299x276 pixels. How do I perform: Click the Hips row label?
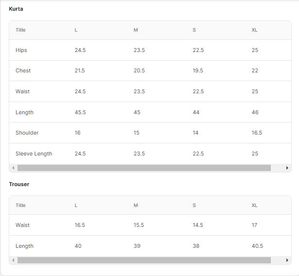pyautogui.click(x=21, y=50)
